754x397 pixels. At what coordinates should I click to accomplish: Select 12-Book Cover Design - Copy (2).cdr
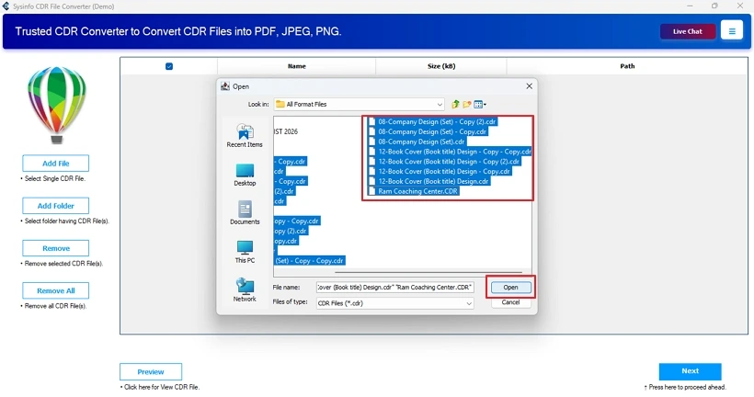point(444,162)
